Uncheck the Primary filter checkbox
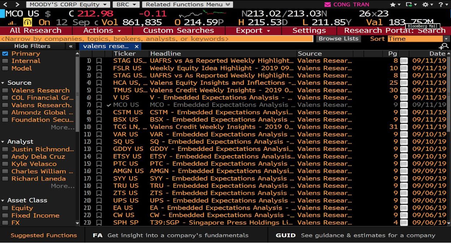The height and width of the screenshot is (243, 451). pos(5,53)
